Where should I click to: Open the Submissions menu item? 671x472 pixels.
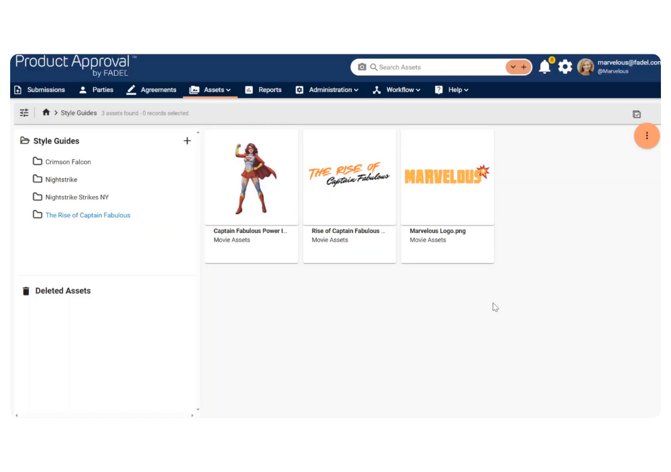point(40,90)
